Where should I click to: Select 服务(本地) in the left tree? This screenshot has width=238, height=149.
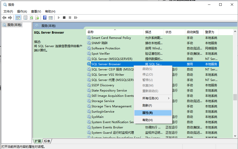tap(12, 25)
